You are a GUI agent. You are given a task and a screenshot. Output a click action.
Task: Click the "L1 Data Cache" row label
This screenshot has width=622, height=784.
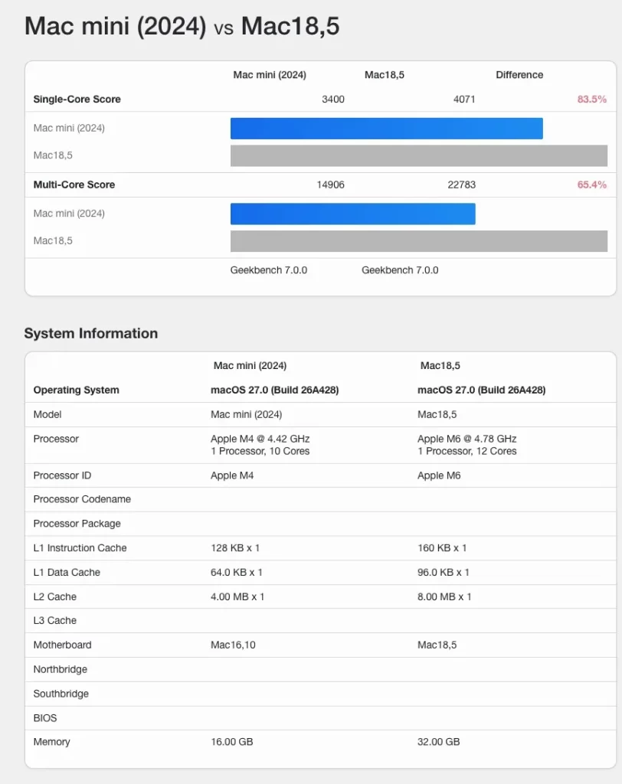(x=67, y=573)
